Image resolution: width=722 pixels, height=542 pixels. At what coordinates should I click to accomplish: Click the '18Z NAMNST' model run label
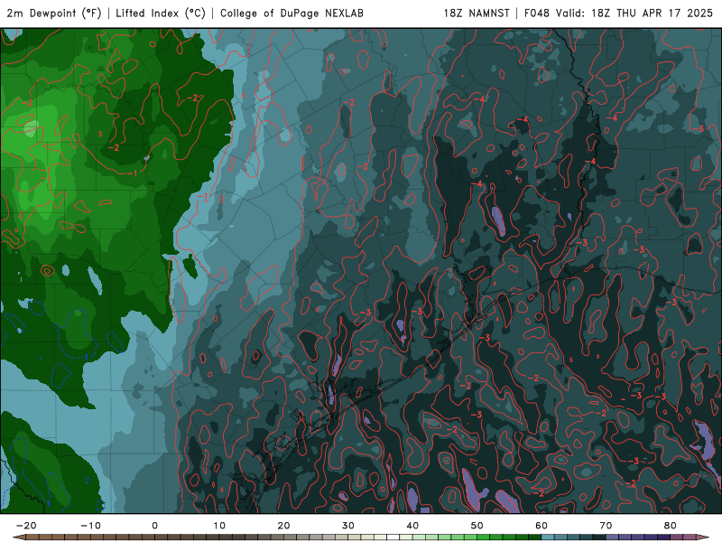[x=477, y=13]
